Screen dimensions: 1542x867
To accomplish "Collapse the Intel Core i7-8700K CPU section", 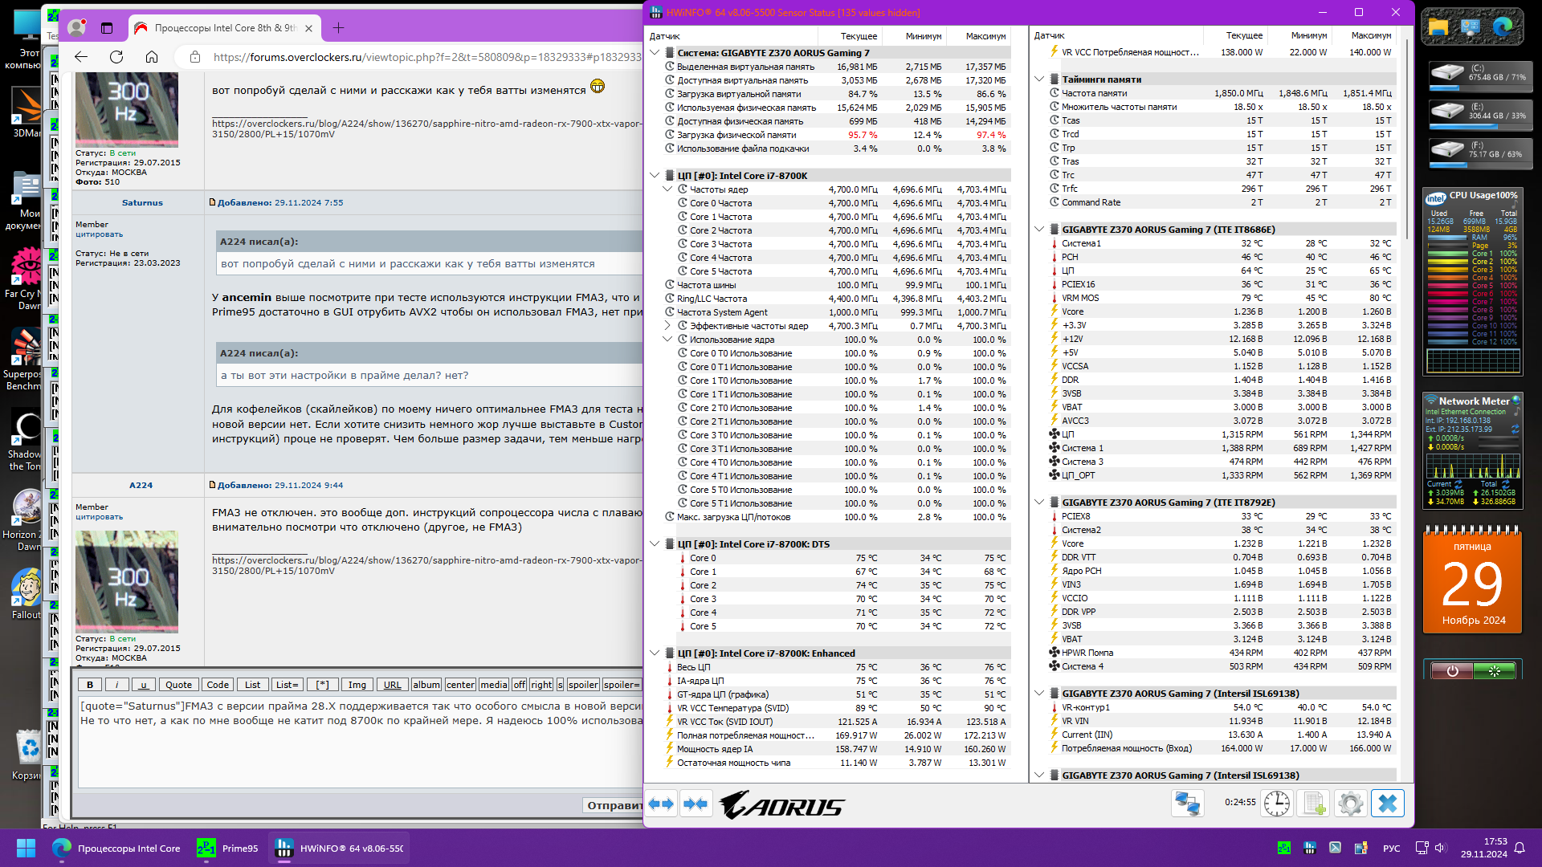I will tap(655, 176).
